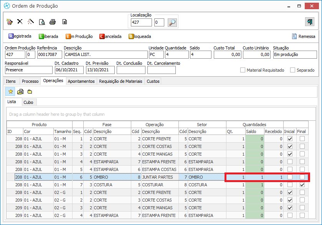The width and height of the screenshot is (322, 225).
Task: Toggle Inicial checkbox for CORTE FRENTE 01 - M row
Action: point(290,139)
